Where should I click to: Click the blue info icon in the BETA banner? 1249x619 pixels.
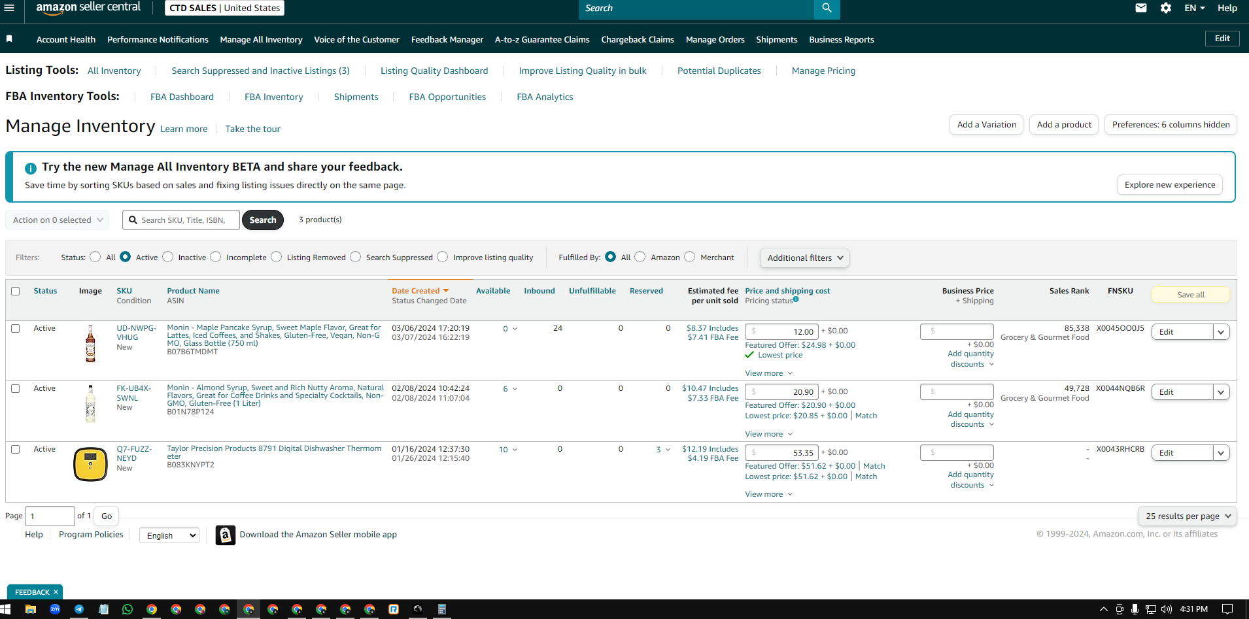[31, 168]
